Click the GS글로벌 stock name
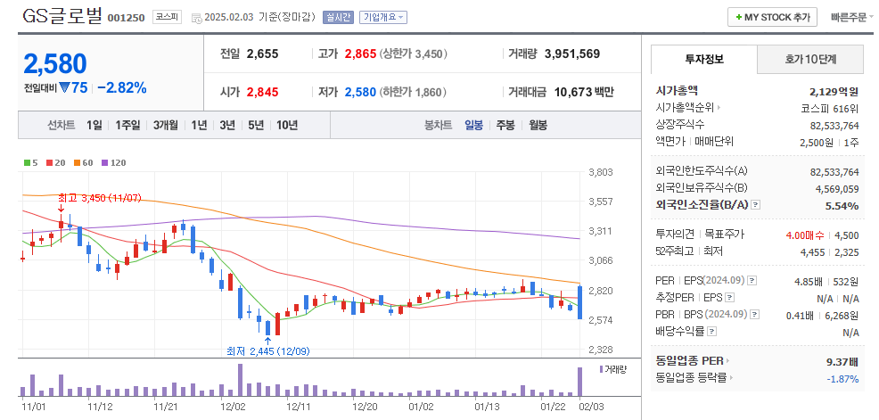 coord(62,16)
